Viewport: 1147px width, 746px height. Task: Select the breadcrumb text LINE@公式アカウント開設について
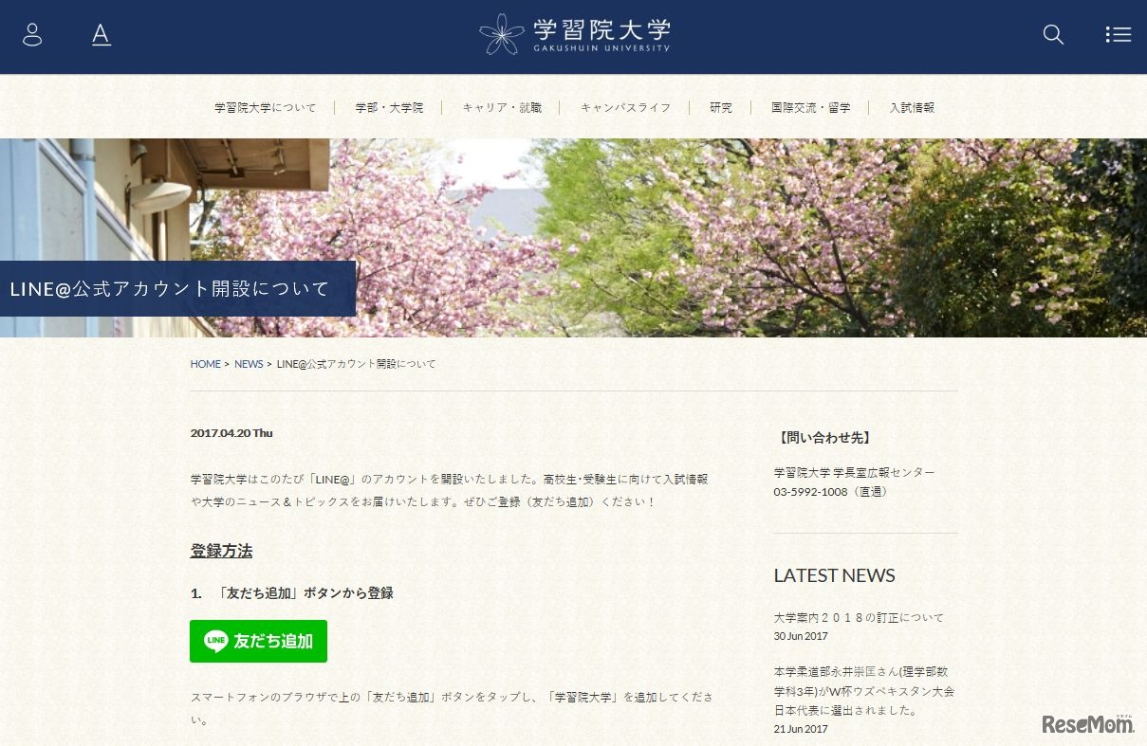[357, 364]
